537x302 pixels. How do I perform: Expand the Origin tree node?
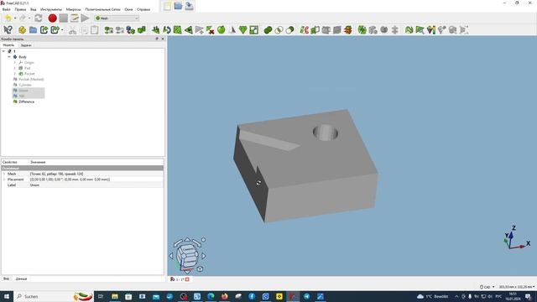pos(15,63)
